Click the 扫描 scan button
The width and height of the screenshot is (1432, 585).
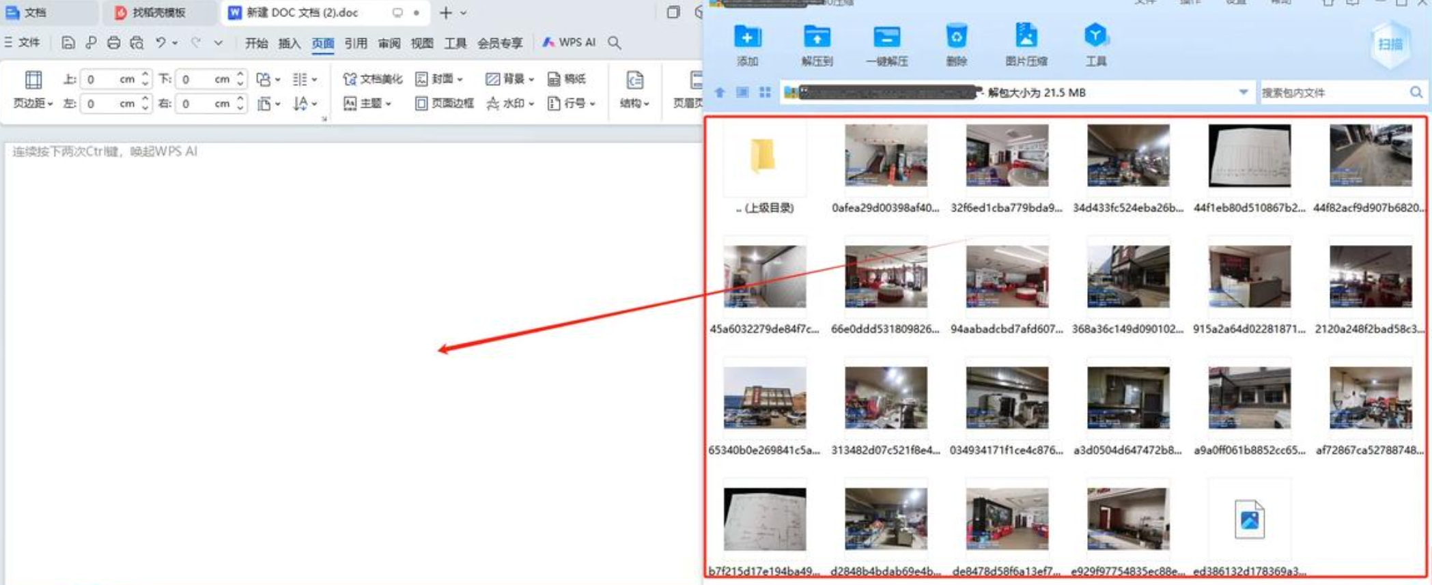[x=1390, y=44]
